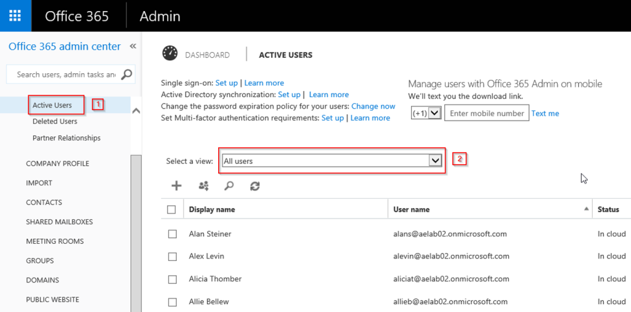Click the sidebar scrollbar thumb
The height and width of the screenshot is (312, 631).
click(136, 233)
